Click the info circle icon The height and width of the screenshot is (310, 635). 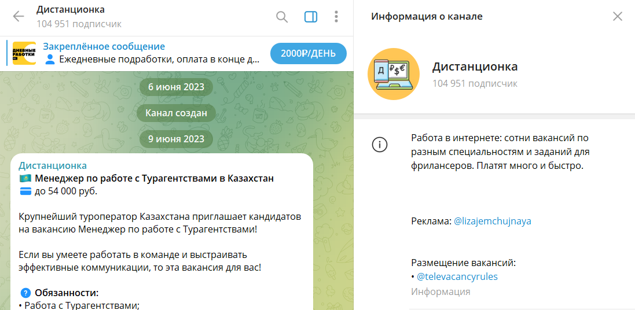[x=379, y=145]
